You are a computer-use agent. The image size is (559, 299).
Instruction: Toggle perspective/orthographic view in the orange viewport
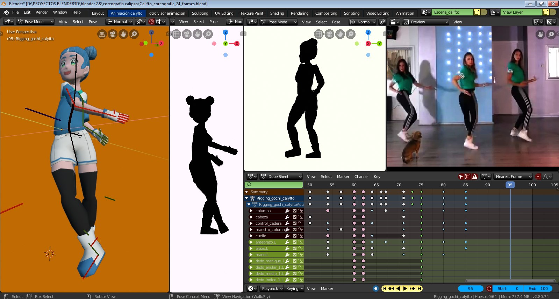(x=102, y=34)
